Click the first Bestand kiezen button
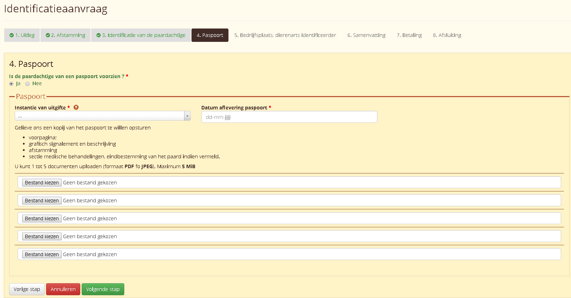Image resolution: width=571 pixels, height=298 pixels. coord(42,183)
